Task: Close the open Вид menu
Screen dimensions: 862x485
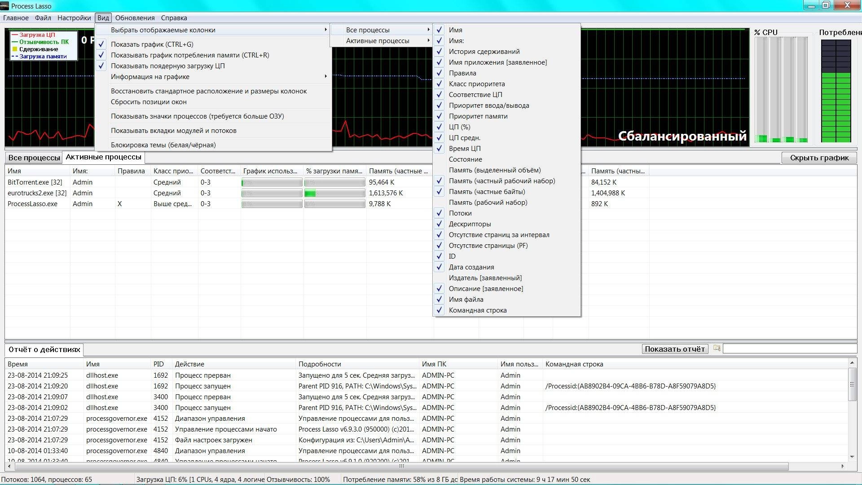Action: (103, 18)
